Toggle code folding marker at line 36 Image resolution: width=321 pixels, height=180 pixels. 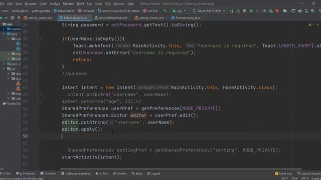point(39,38)
